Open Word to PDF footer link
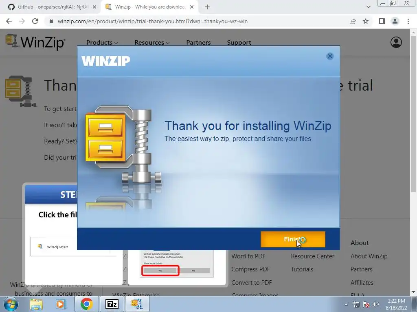This screenshot has width=417, height=312. (248, 256)
